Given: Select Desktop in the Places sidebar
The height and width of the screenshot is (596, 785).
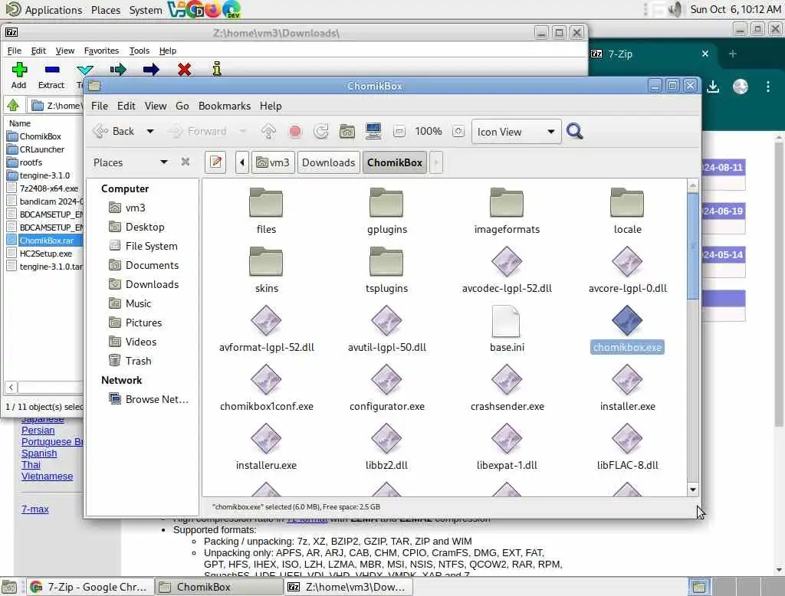Looking at the screenshot, I should [x=145, y=227].
